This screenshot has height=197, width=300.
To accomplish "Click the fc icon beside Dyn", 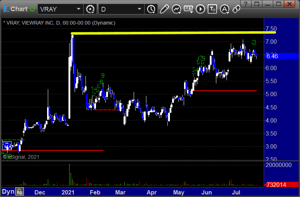I will point(20,192).
